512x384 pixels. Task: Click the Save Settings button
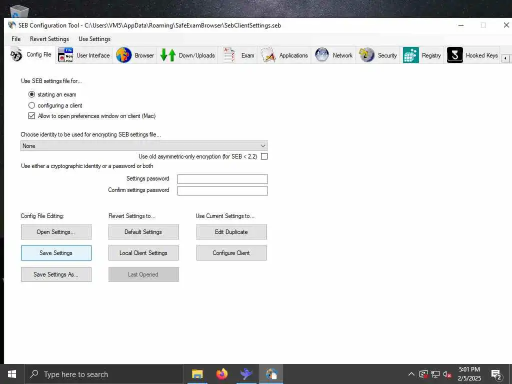click(56, 253)
